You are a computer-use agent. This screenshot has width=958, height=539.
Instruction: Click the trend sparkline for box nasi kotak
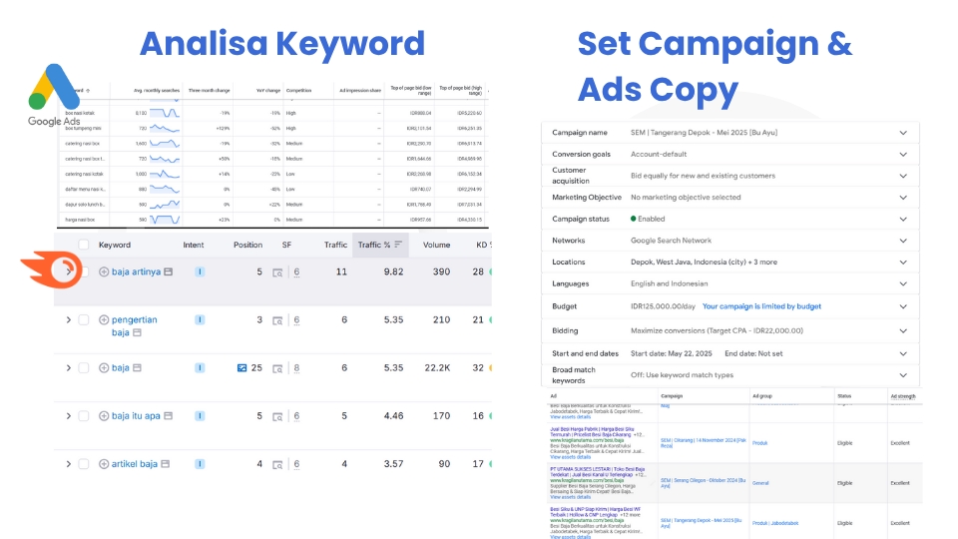(x=165, y=113)
